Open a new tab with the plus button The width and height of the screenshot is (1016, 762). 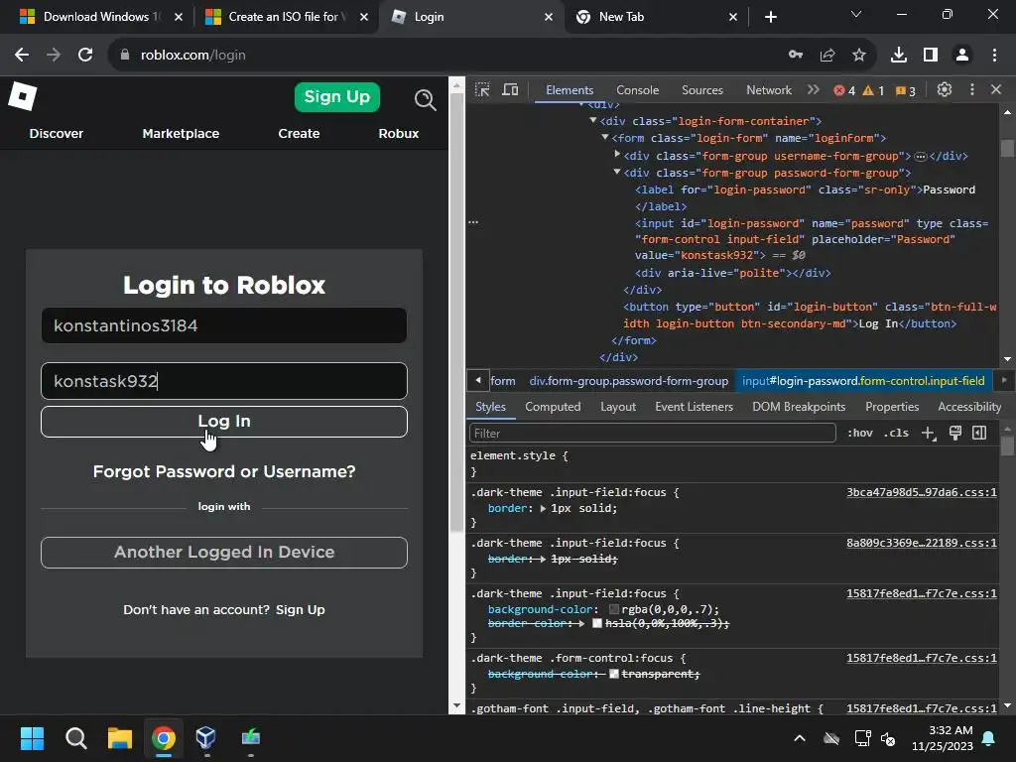770,17
